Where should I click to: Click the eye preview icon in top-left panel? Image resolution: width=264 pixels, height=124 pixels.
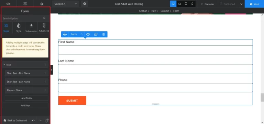pyautogui.click(x=8, y=4)
